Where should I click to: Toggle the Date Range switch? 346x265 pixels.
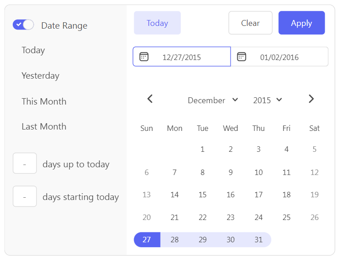23,25
